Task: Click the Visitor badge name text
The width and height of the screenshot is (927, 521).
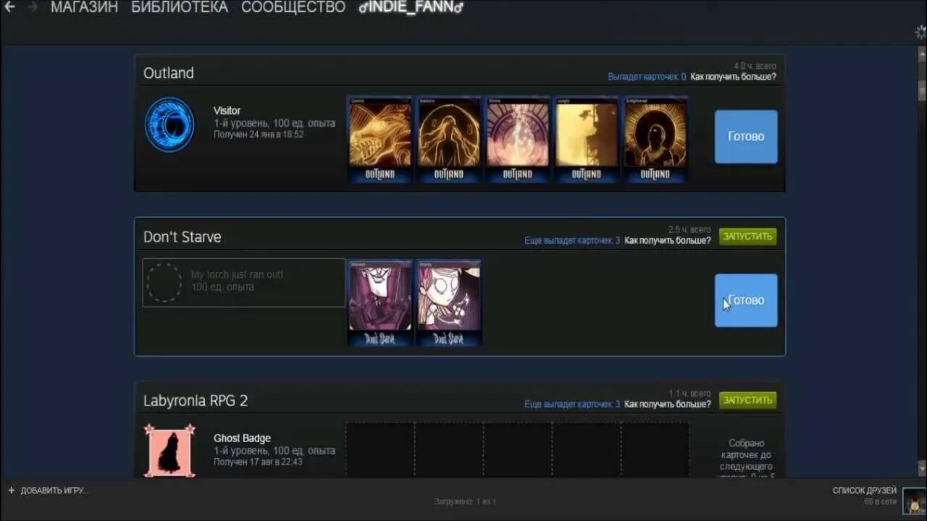Action: tap(227, 111)
